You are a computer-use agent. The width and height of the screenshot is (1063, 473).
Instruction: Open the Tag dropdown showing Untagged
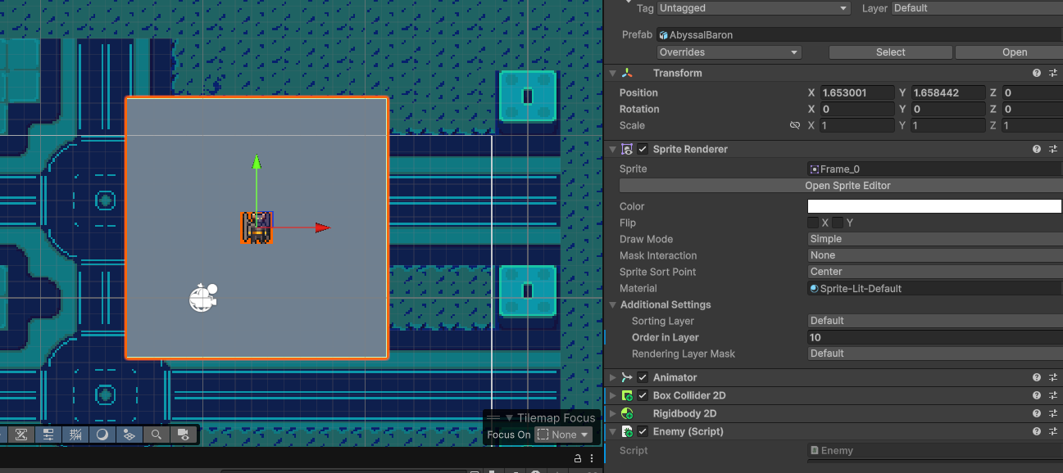pyautogui.click(x=753, y=8)
